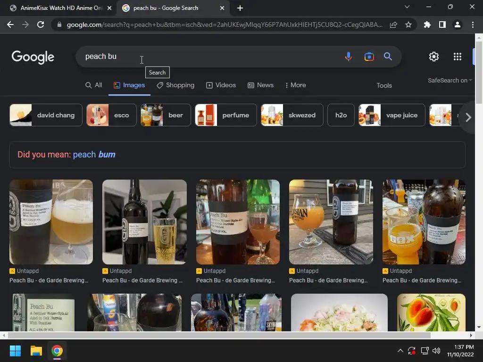
Task: Show more suggestion chips with right arrow
Action: 468,117
